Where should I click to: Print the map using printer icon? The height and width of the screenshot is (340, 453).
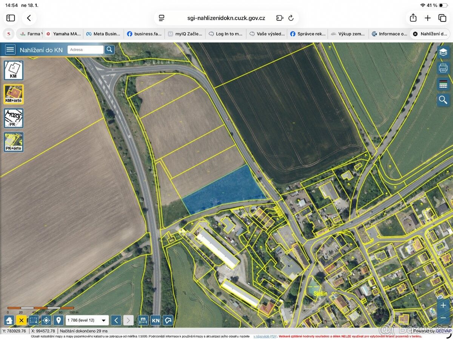[x=443, y=68]
